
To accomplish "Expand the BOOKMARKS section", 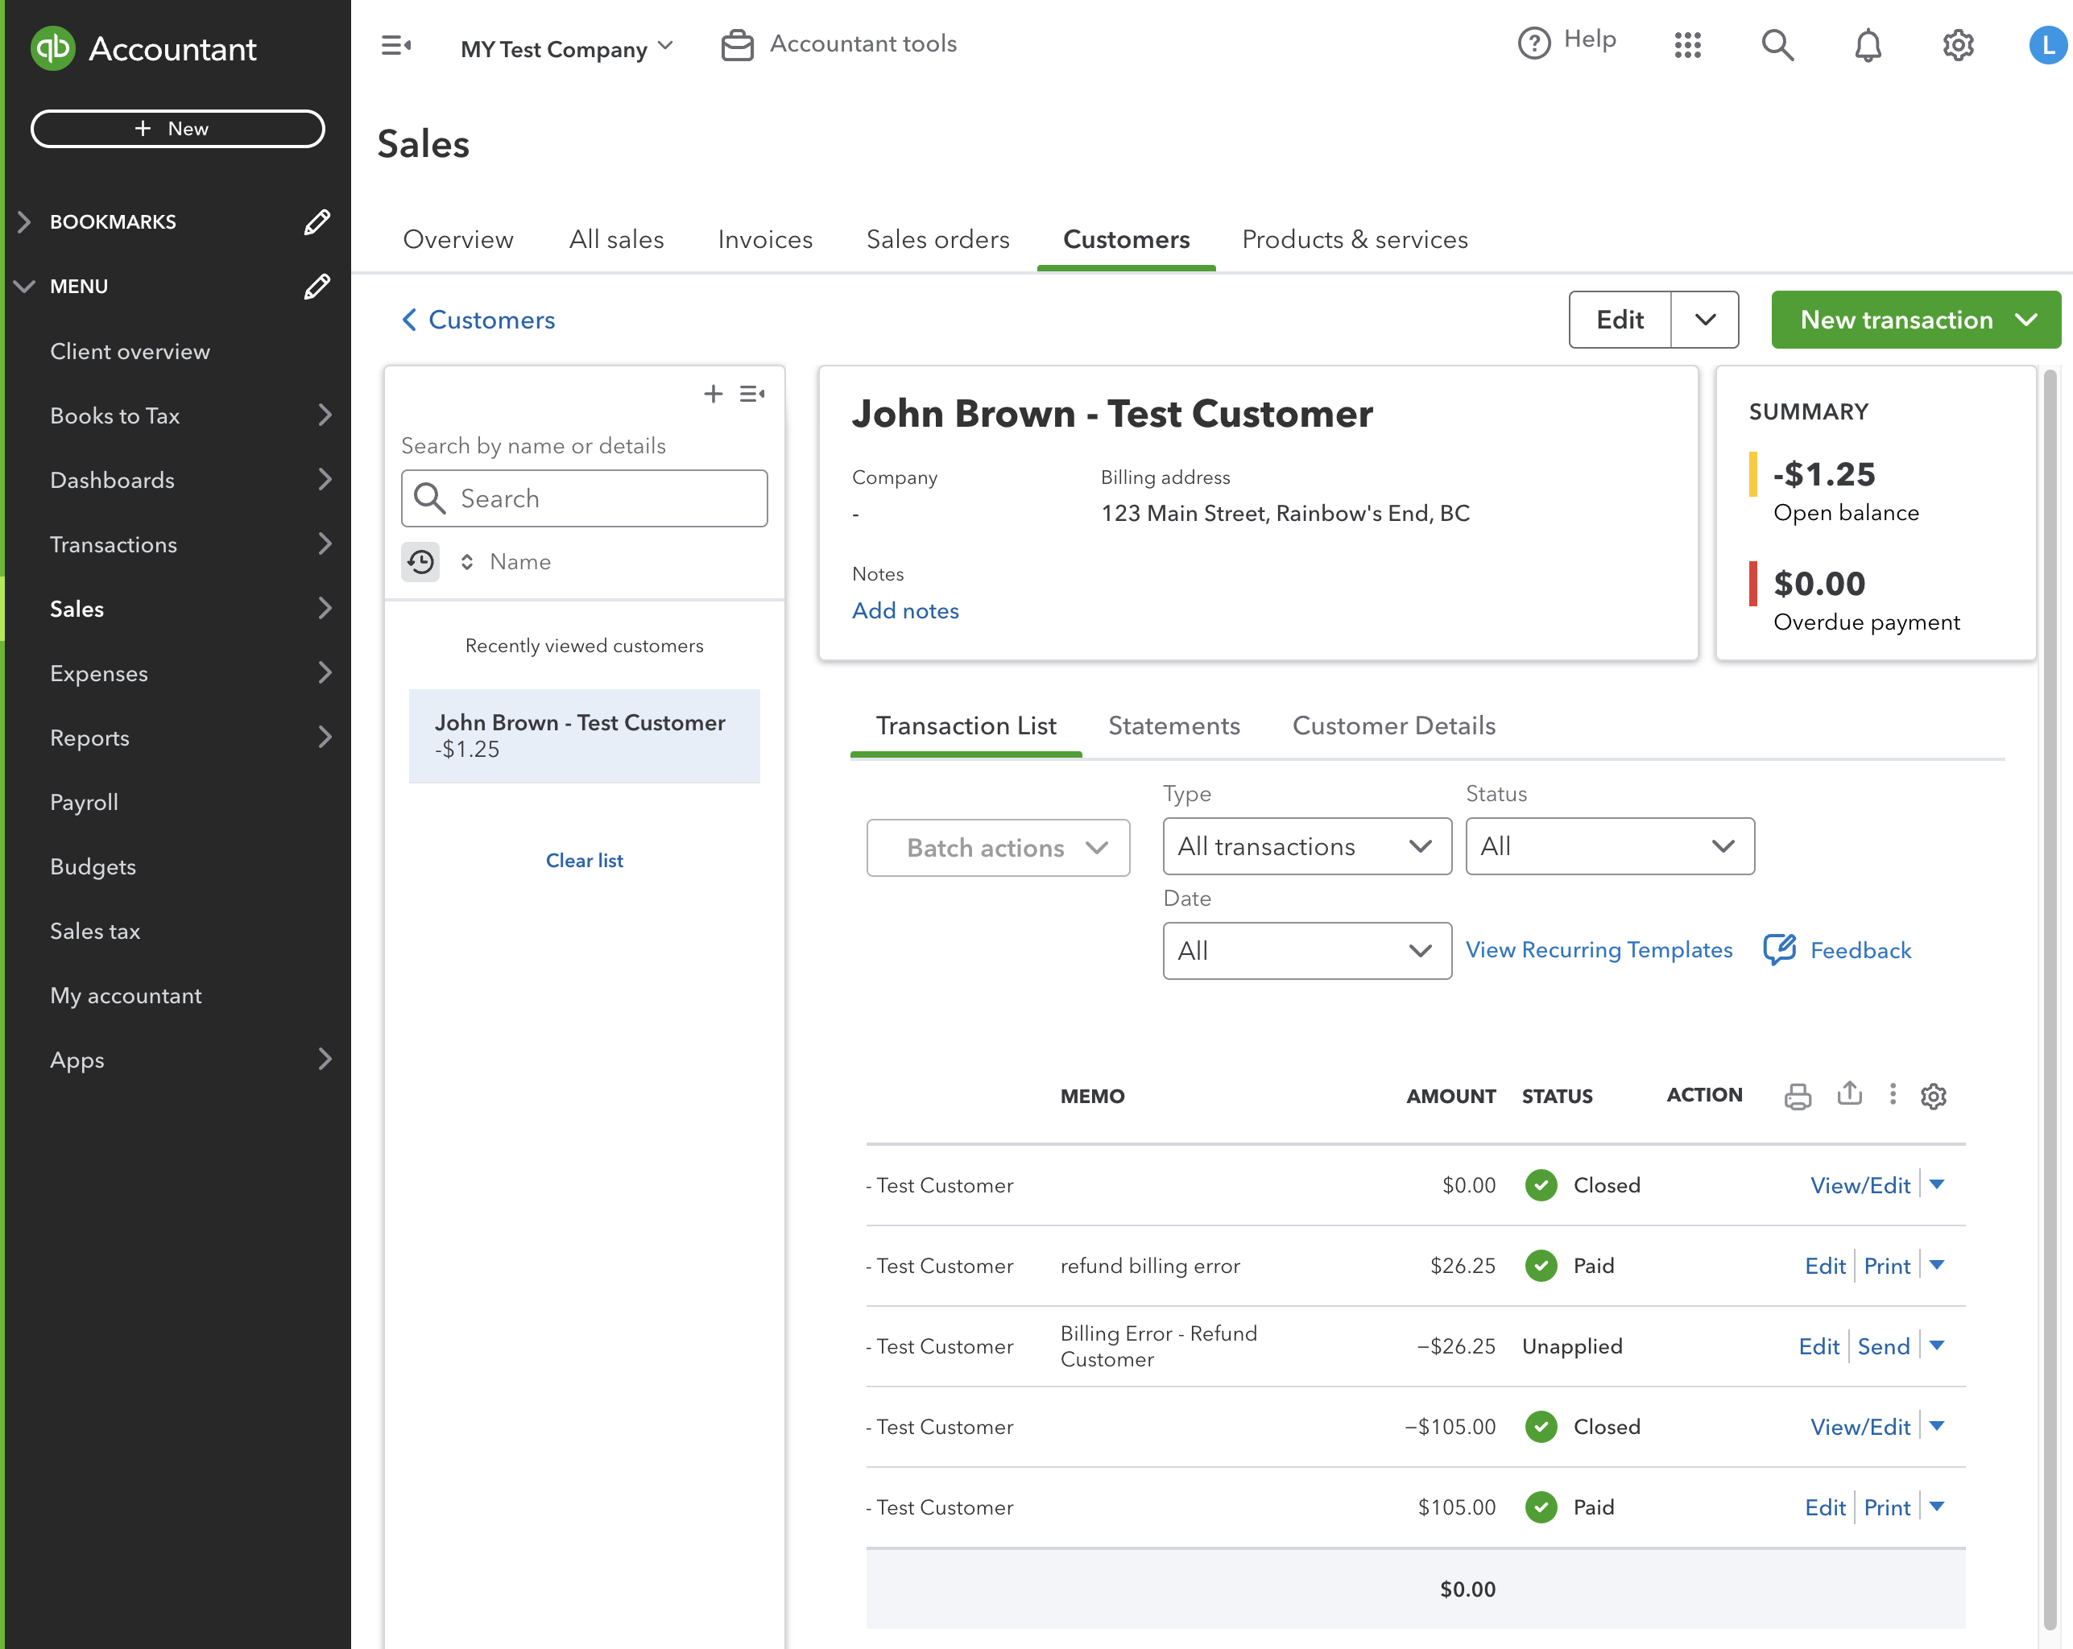I will [24, 222].
